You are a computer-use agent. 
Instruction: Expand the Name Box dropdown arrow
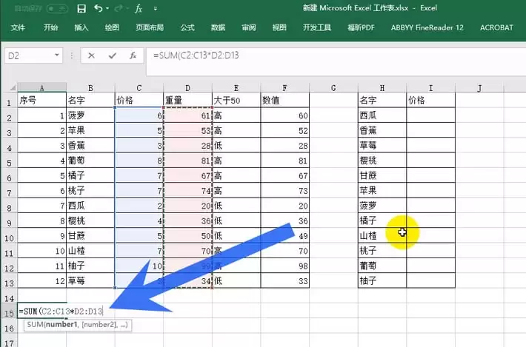tap(57, 55)
